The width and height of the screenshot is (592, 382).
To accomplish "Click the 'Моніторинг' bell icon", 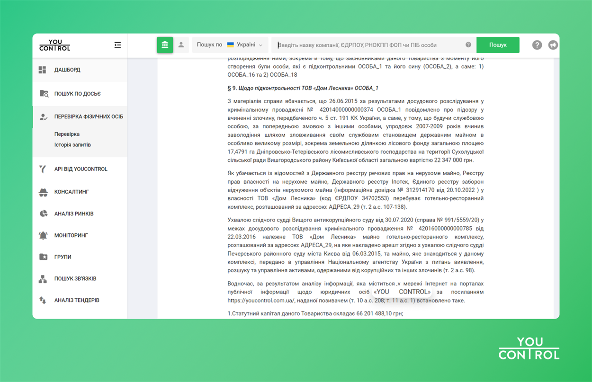I will (43, 235).
